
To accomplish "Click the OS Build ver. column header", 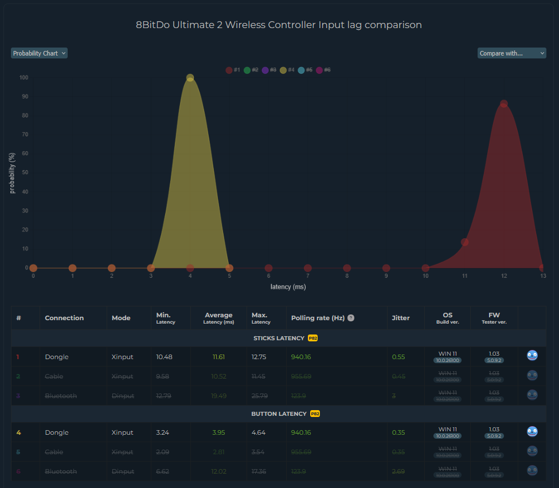I will click(x=447, y=318).
